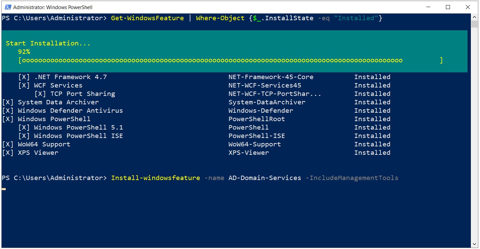Click the vertical scrollbar thumb
This screenshot has width=480, height=249.
(x=475, y=24)
